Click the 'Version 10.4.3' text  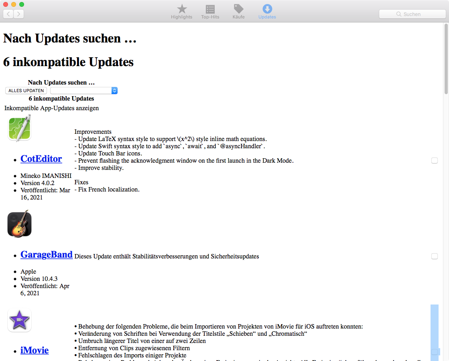point(39,279)
